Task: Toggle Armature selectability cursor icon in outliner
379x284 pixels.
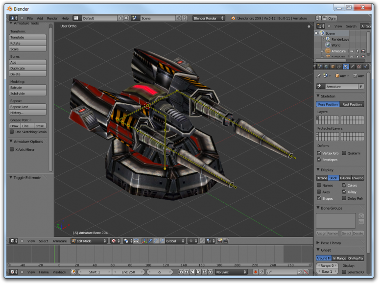Action: [358, 51]
